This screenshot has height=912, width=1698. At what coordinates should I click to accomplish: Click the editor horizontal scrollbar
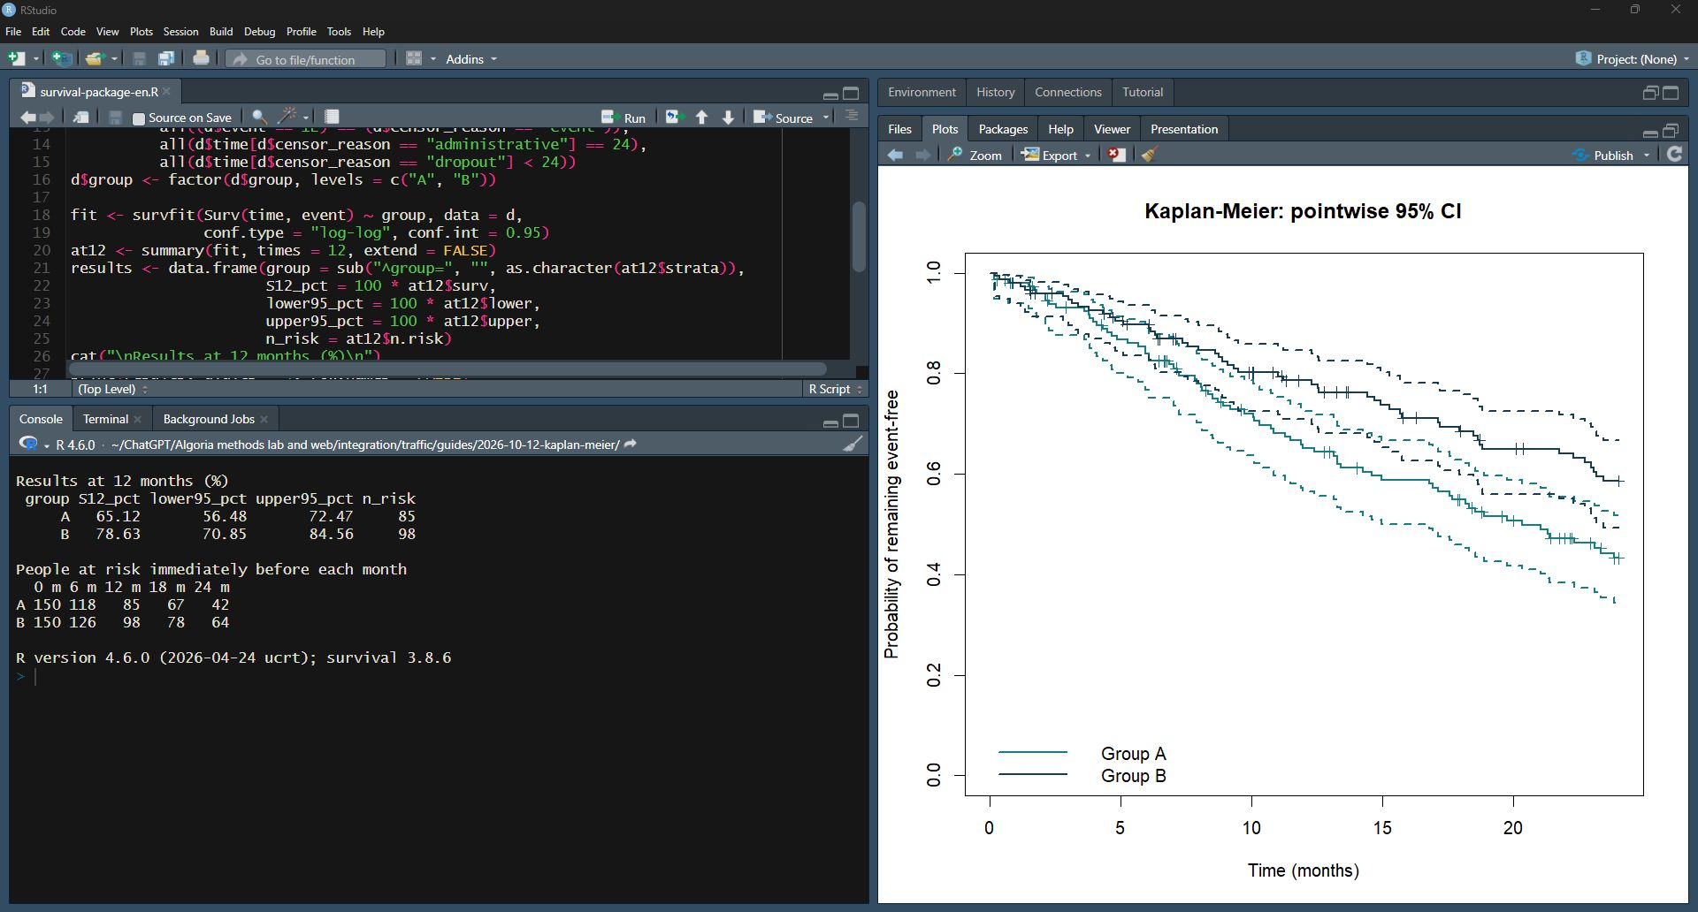point(447,369)
